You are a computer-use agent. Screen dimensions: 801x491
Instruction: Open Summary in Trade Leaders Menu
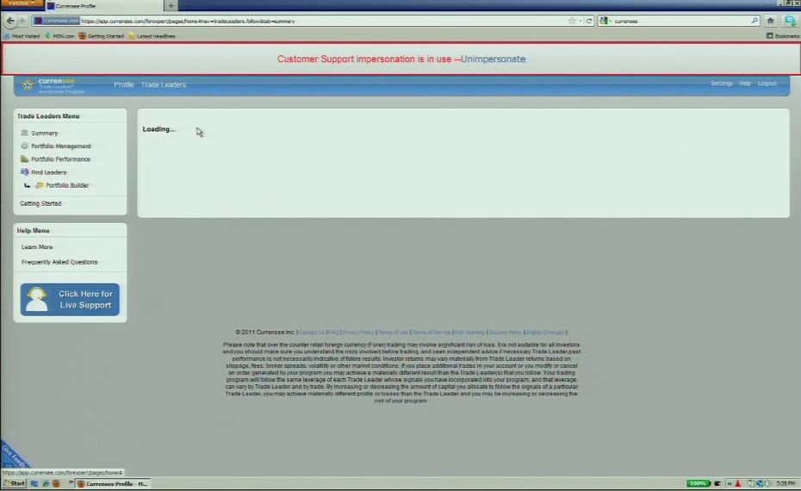tap(45, 133)
